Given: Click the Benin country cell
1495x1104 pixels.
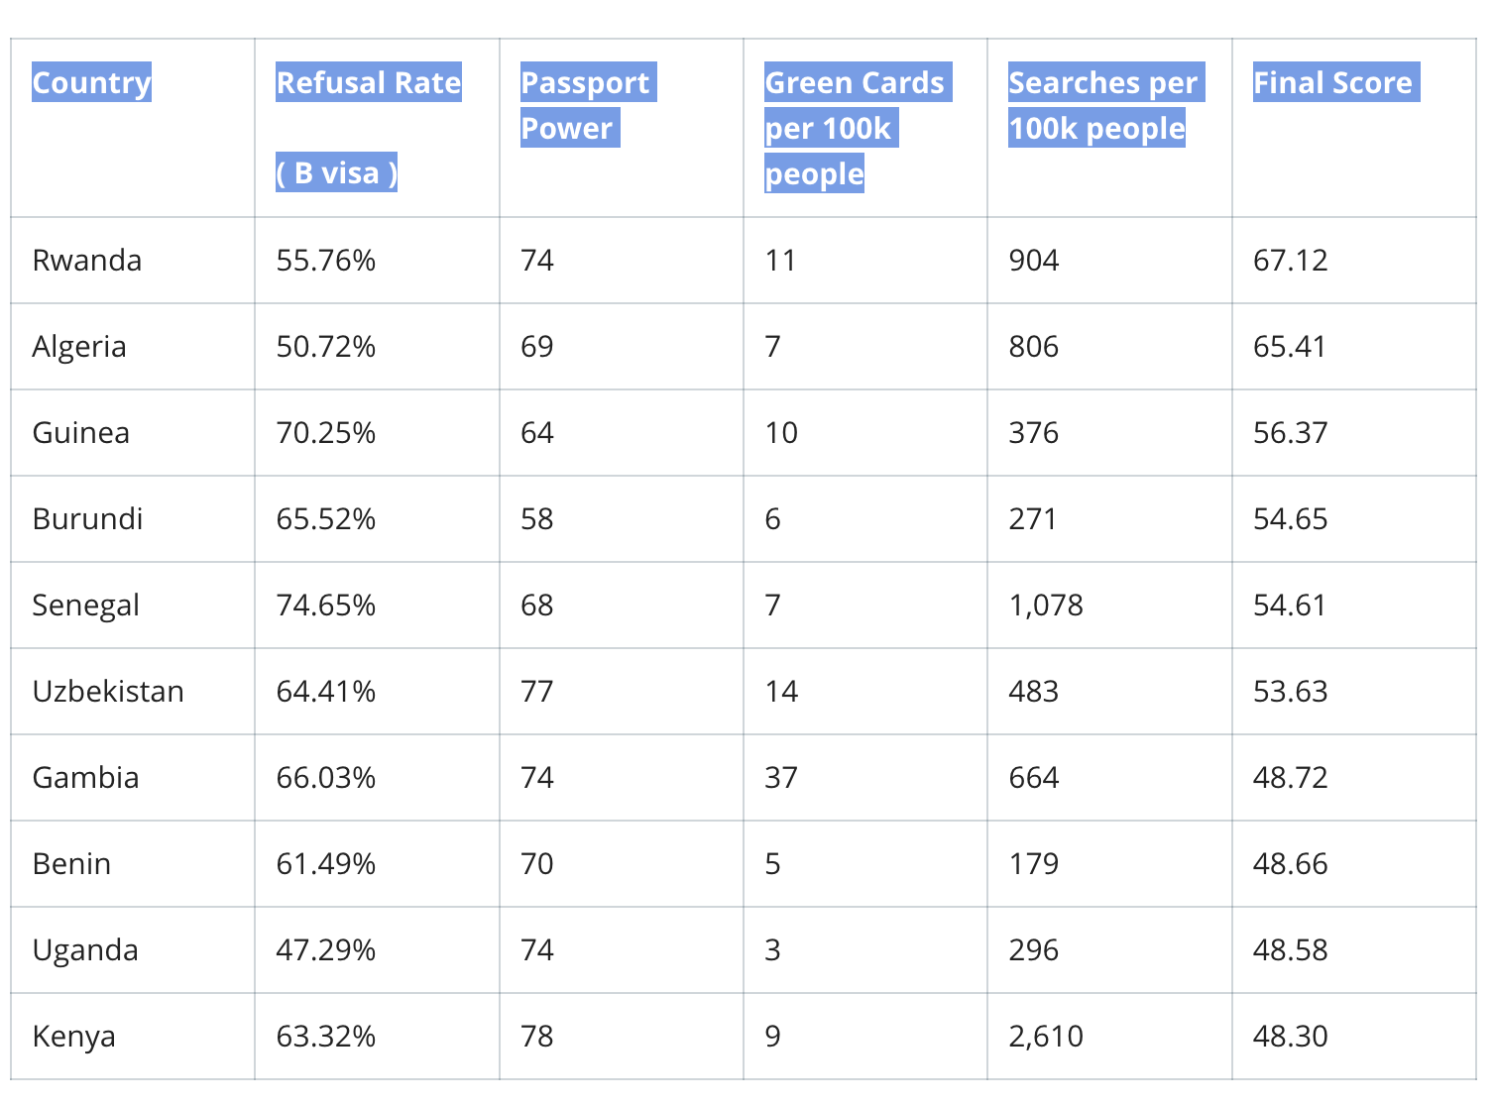Looking at the screenshot, I should (x=71, y=864).
